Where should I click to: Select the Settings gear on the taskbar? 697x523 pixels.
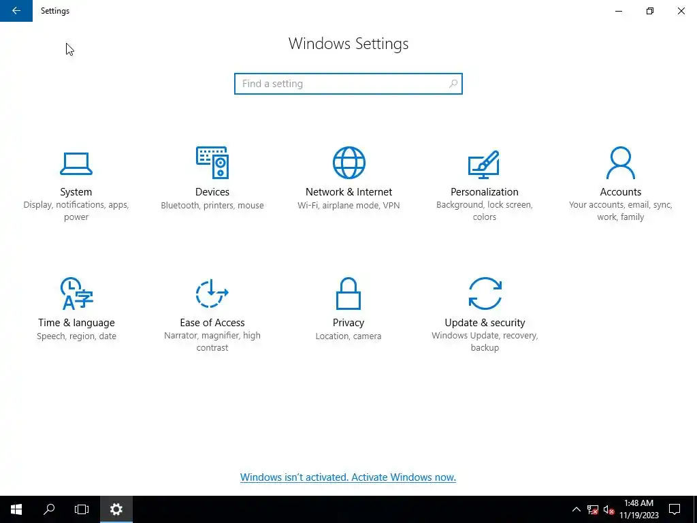pyautogui.click(x=116, y=509)
